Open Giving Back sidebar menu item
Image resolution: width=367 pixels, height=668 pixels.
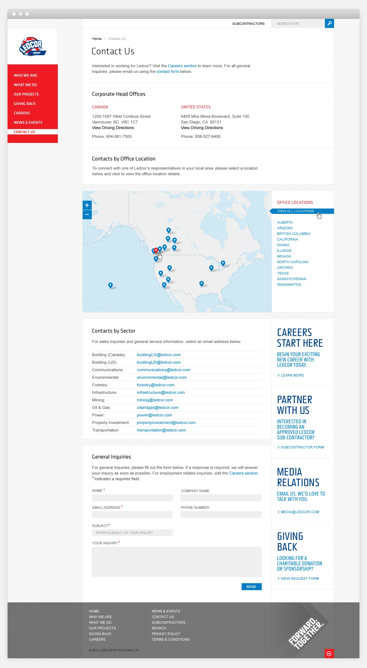point(25,104)
